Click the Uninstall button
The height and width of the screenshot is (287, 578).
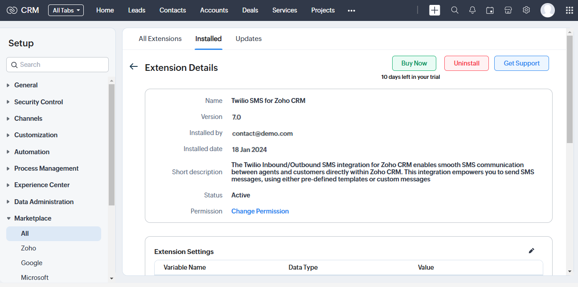466,63
